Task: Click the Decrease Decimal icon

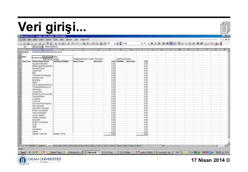Action: click(193, 44)
